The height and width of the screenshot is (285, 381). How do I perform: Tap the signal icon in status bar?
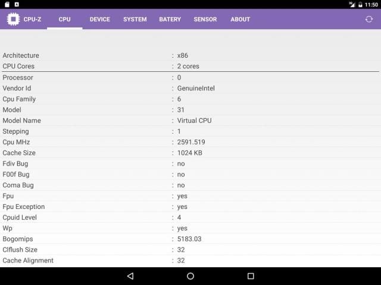(x=352, y=4)
